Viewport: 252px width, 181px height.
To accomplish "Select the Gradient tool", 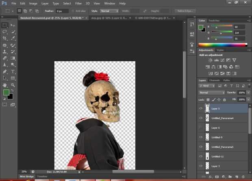I will coord(13,58).
